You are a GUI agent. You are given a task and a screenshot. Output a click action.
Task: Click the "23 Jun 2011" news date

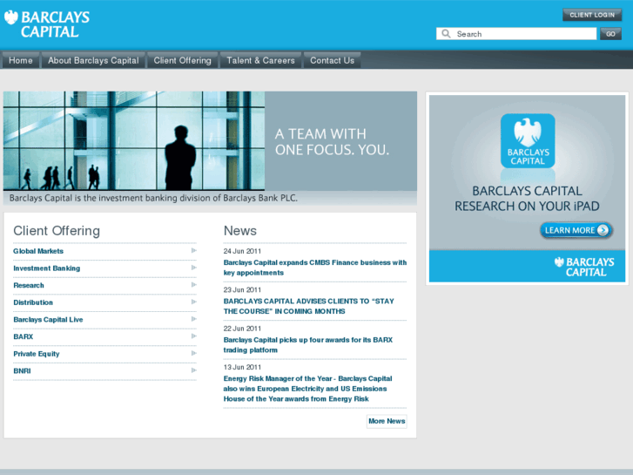(242, 290)
